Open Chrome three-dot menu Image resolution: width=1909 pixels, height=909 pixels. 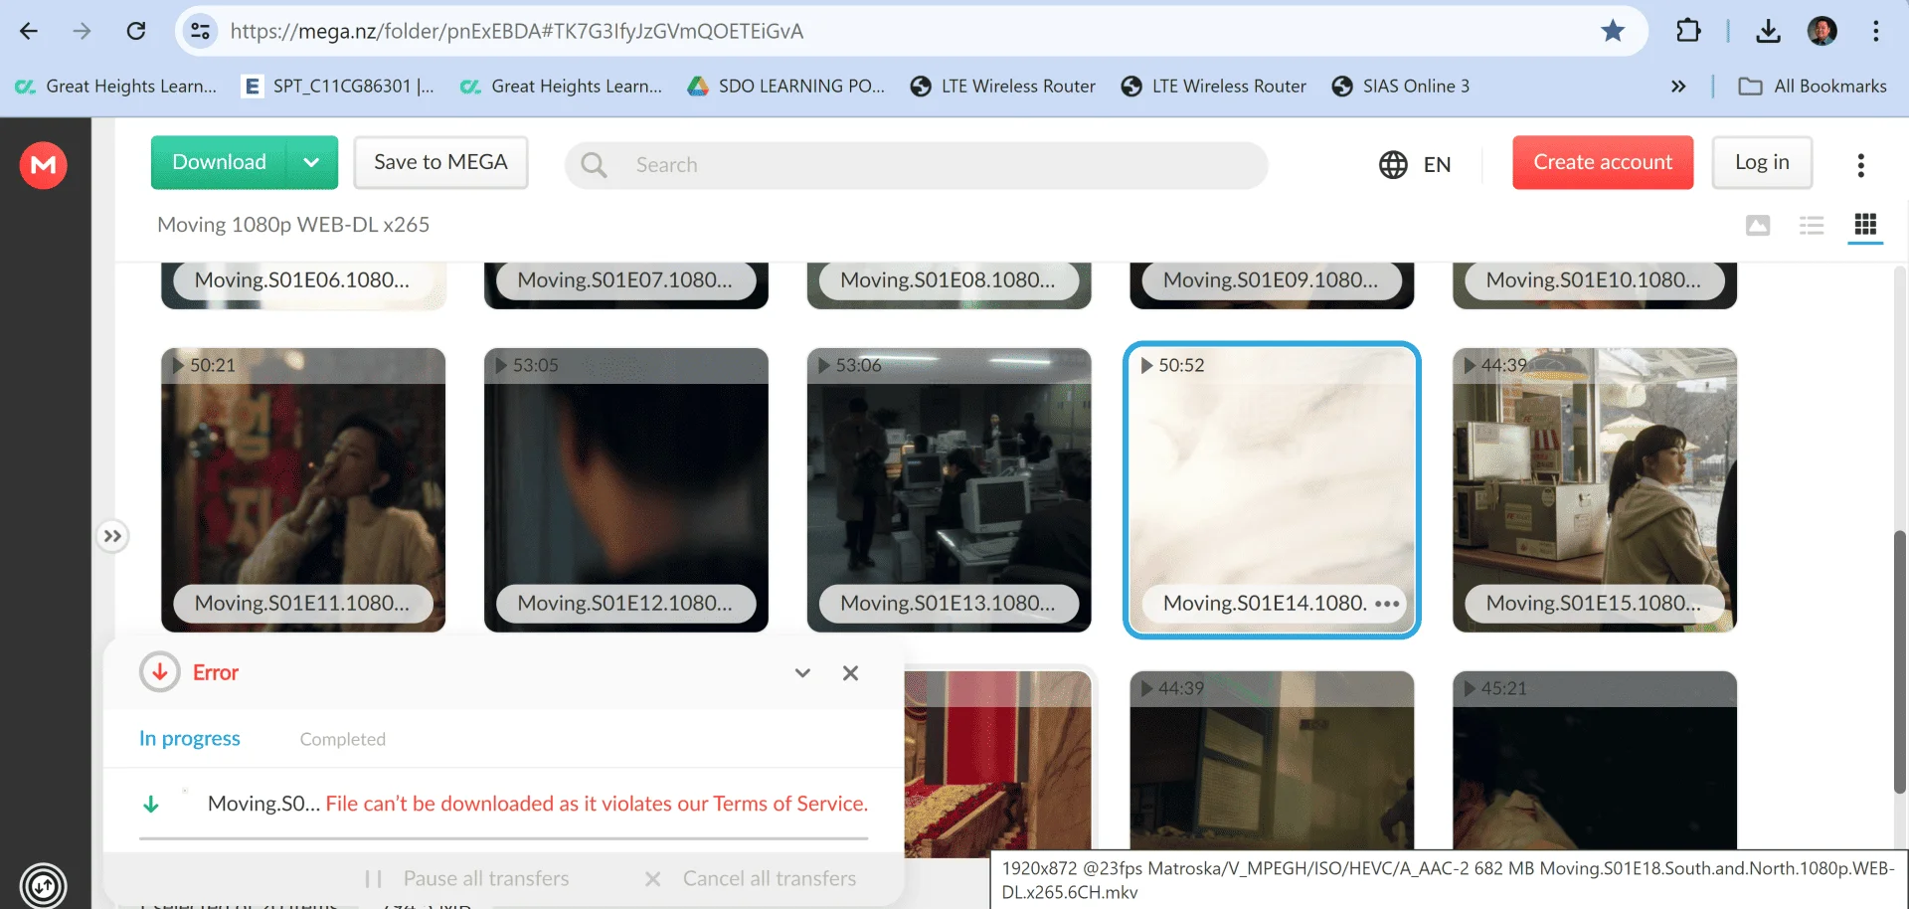point(1876,31)
